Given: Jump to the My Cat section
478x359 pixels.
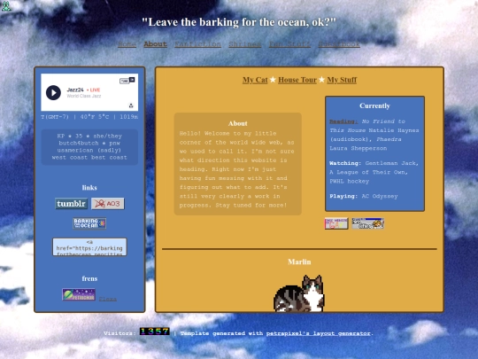Looking at the screenshot, I should tap(255, 80).
